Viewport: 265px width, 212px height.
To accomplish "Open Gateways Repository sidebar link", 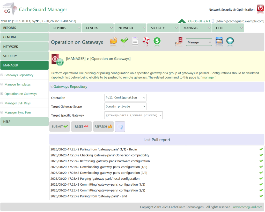I will click(x=19, y=75).
